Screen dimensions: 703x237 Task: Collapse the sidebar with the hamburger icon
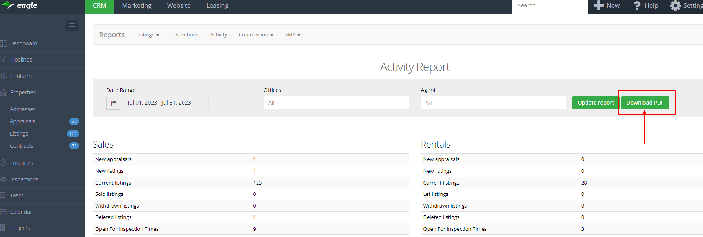pyautogui.click(x=72, y=26)
